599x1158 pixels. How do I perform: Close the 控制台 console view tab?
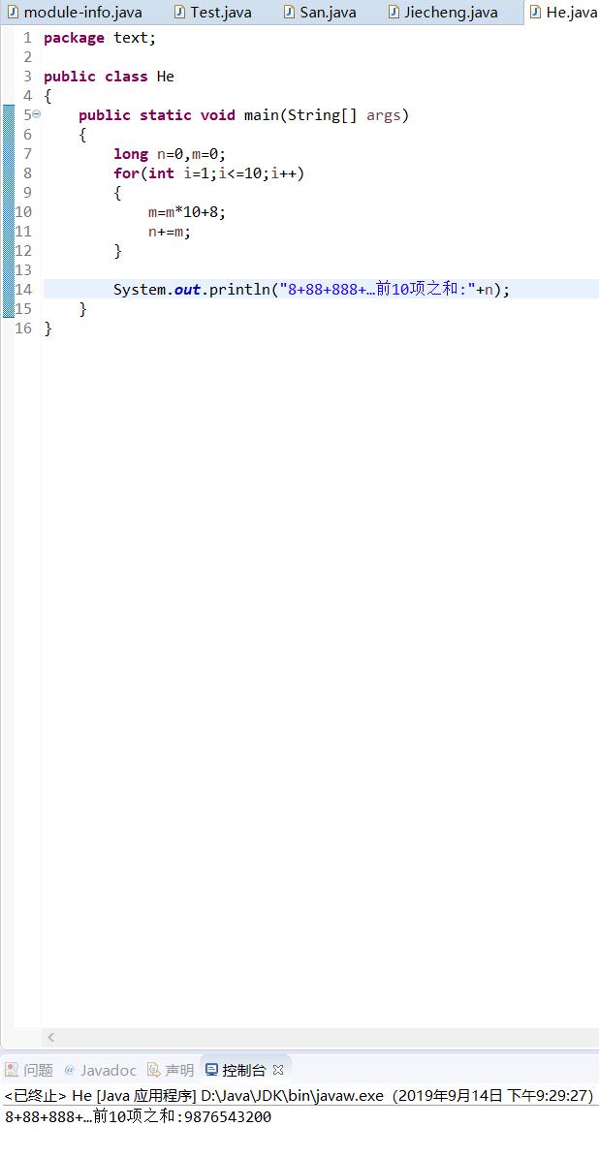[x=278, y=1070]
